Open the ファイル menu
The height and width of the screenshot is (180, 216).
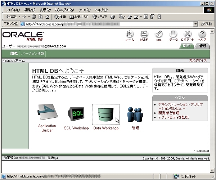13,10
